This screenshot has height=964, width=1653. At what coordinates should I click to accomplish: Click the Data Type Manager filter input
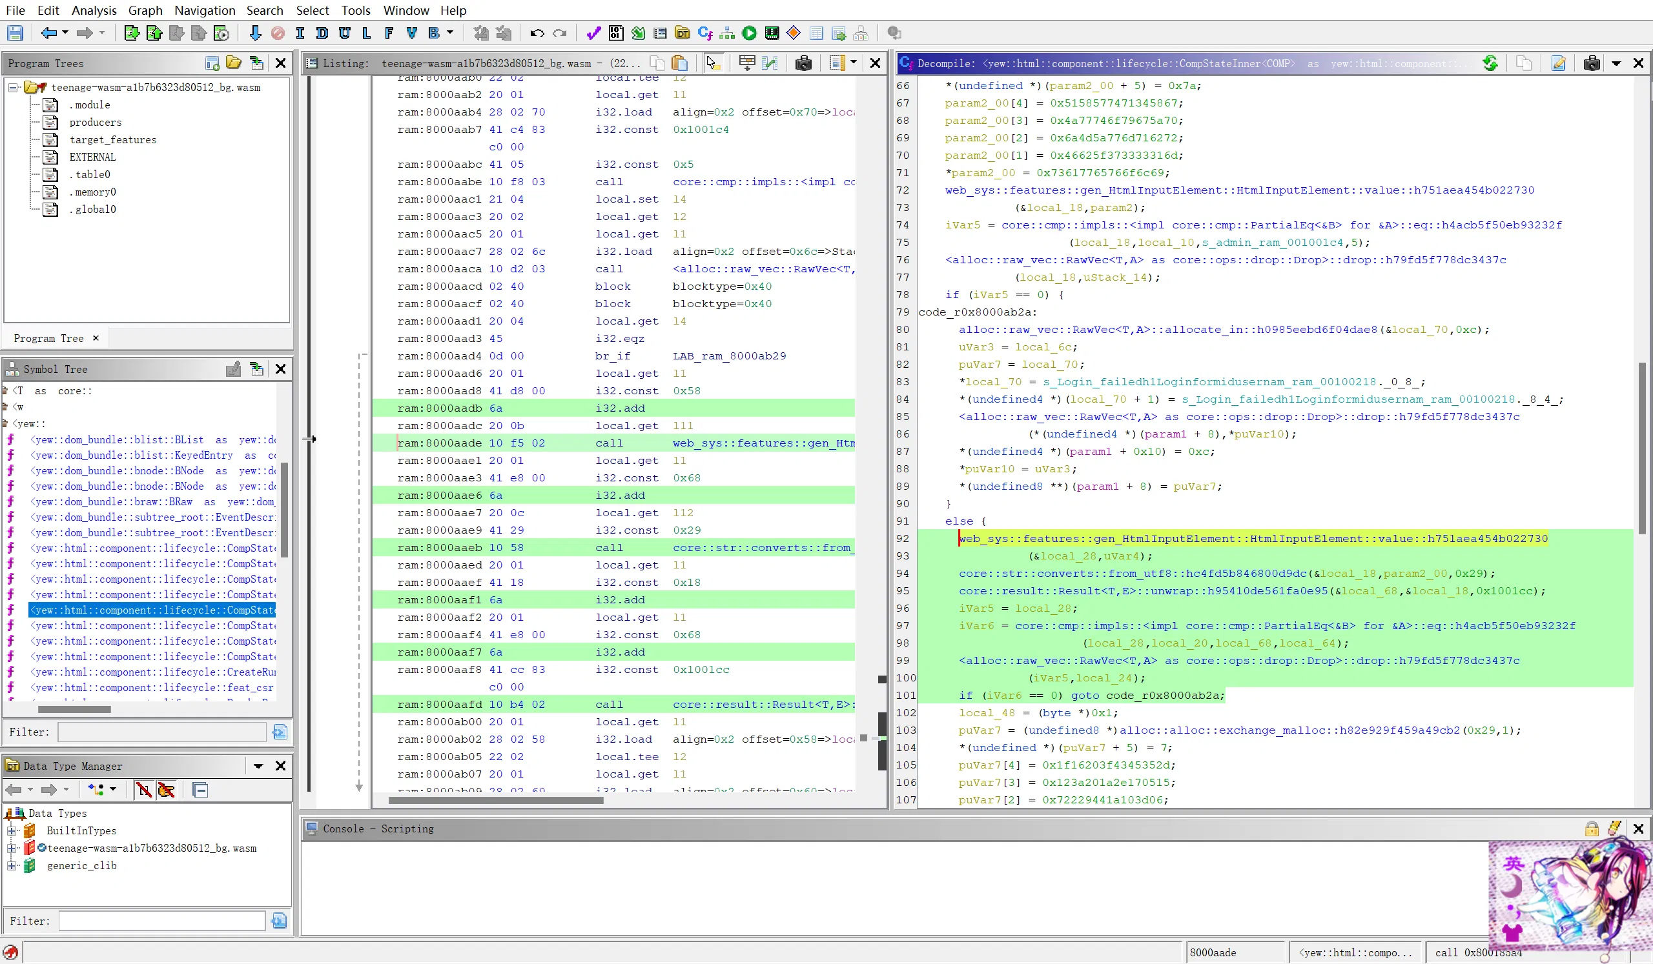(x=162, y=921)
